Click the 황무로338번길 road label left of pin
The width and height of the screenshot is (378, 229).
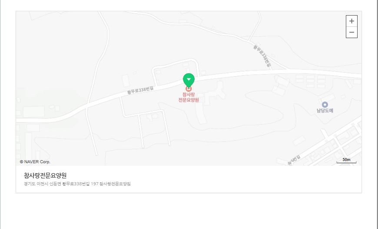[x=140, y=90]
